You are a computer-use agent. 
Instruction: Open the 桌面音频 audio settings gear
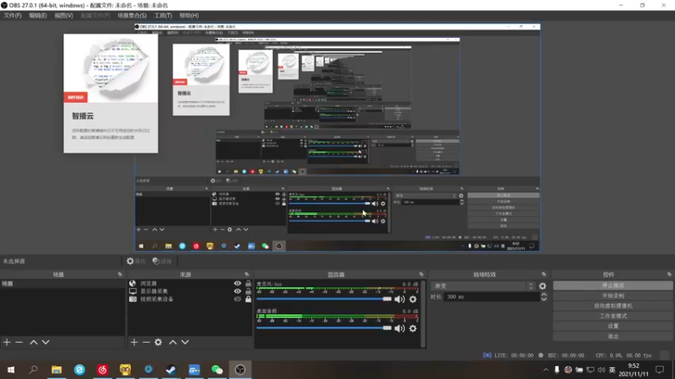(413, 328)
